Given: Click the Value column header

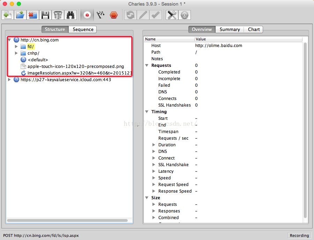Looking at the screenshot, I should 248,39.
